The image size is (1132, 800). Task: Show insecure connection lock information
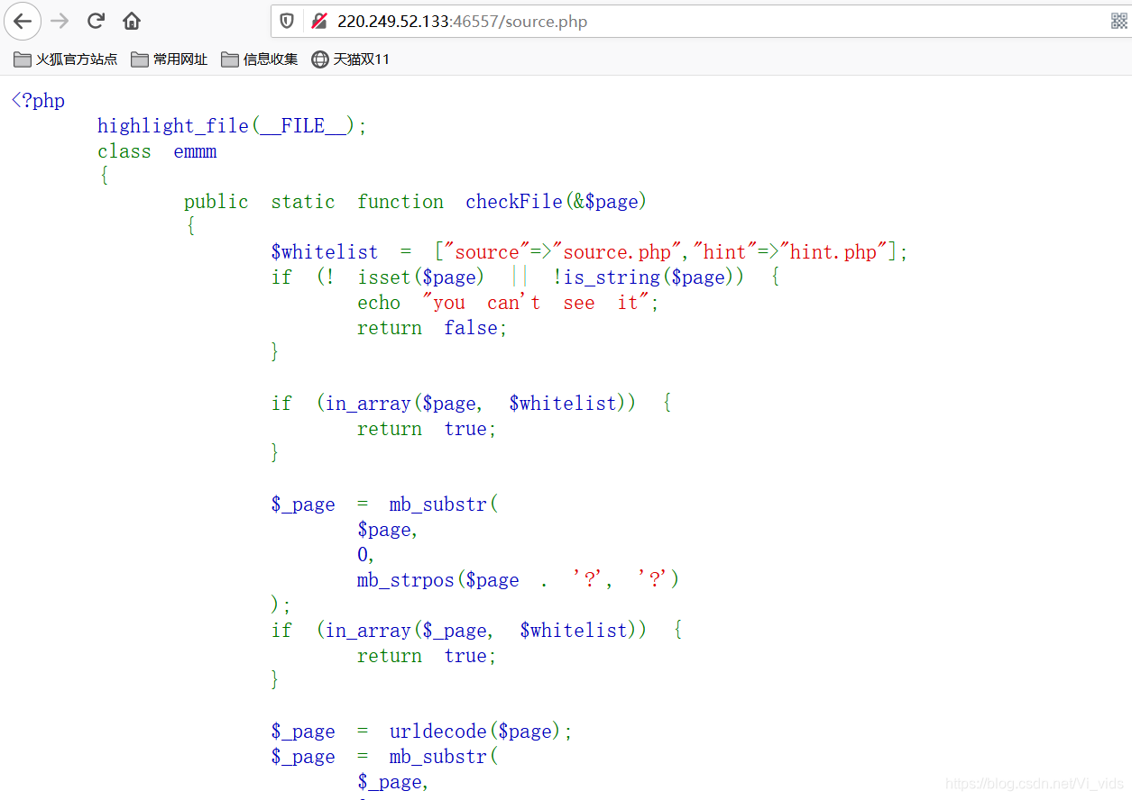point(318,21)
